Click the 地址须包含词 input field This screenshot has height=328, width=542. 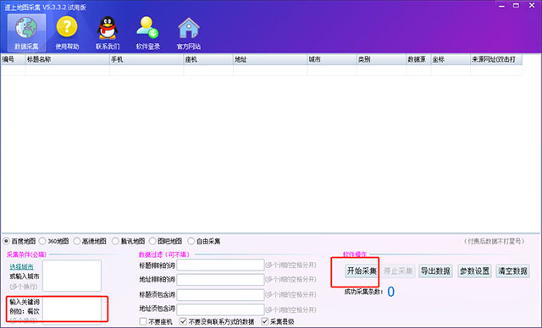pyautogui.click(x=220, y=309)
